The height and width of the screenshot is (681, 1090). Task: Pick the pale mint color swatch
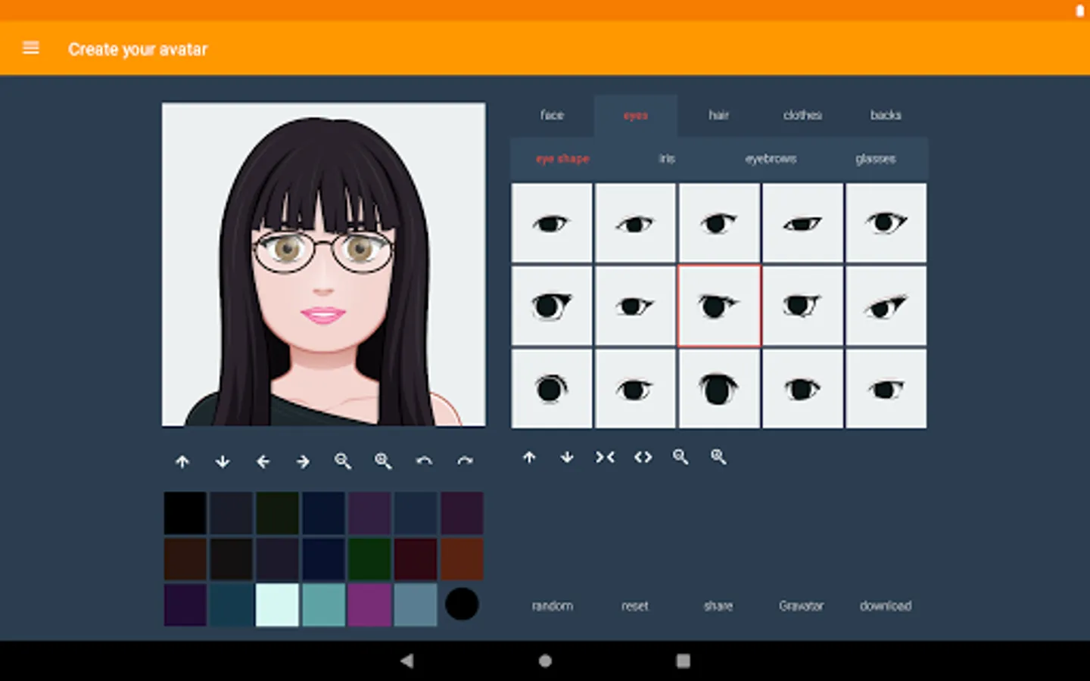point(277,605)
